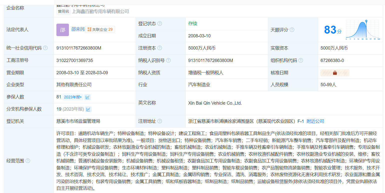Click the 19 (2023年报) branch insured count
The image size is (385, 193).
click(x=70, y=109)
